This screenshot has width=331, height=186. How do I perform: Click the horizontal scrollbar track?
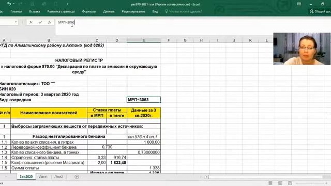pos(266,177)
